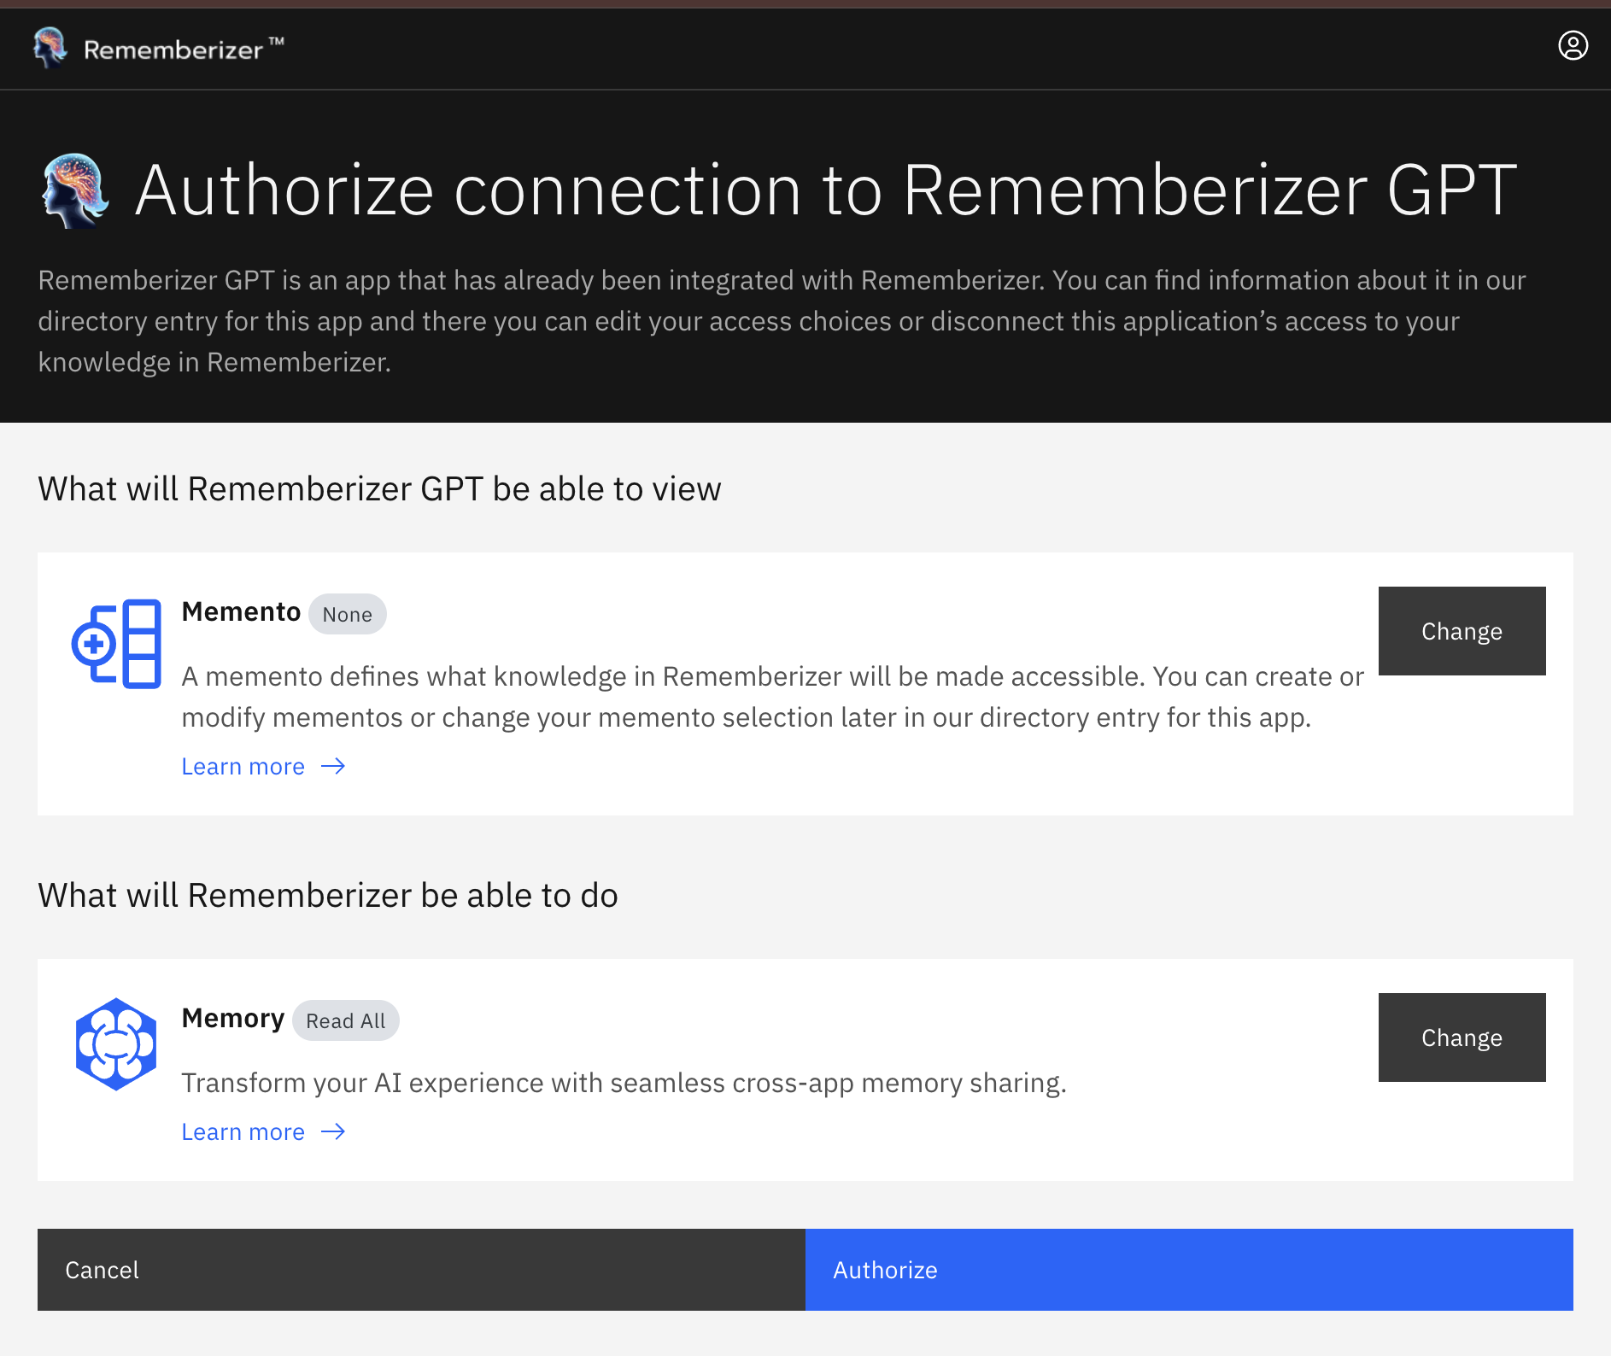
Task: Click the arrow icon after Memento's Learn more
Action: (x=335, y=767)
